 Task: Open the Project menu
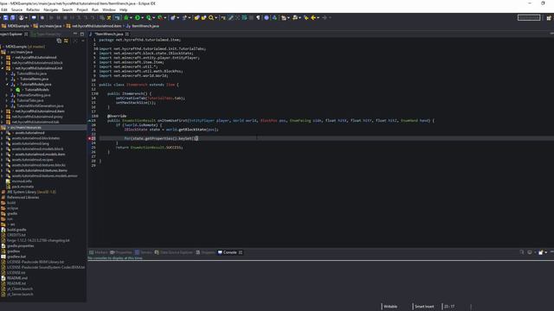click(x=82, y=10)
